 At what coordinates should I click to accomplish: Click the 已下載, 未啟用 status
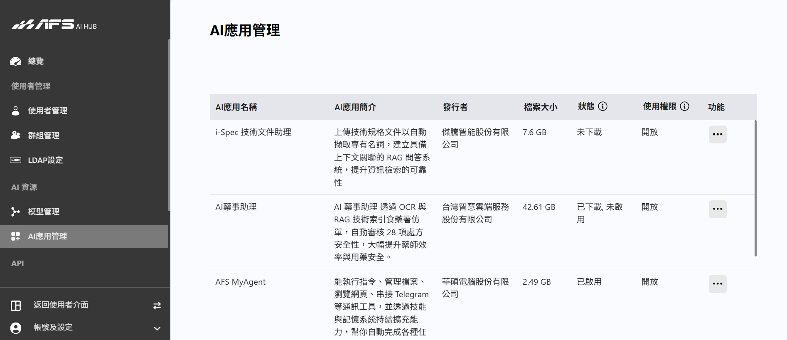(x=600, y=213)
